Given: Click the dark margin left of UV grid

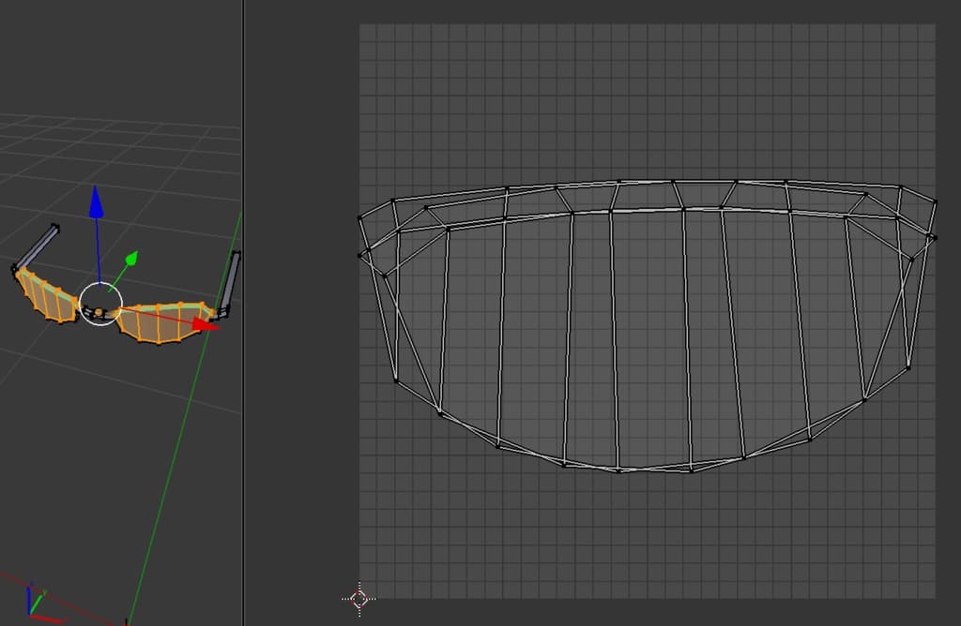Looking at the screenshot, I should click(x=300, y=281).
